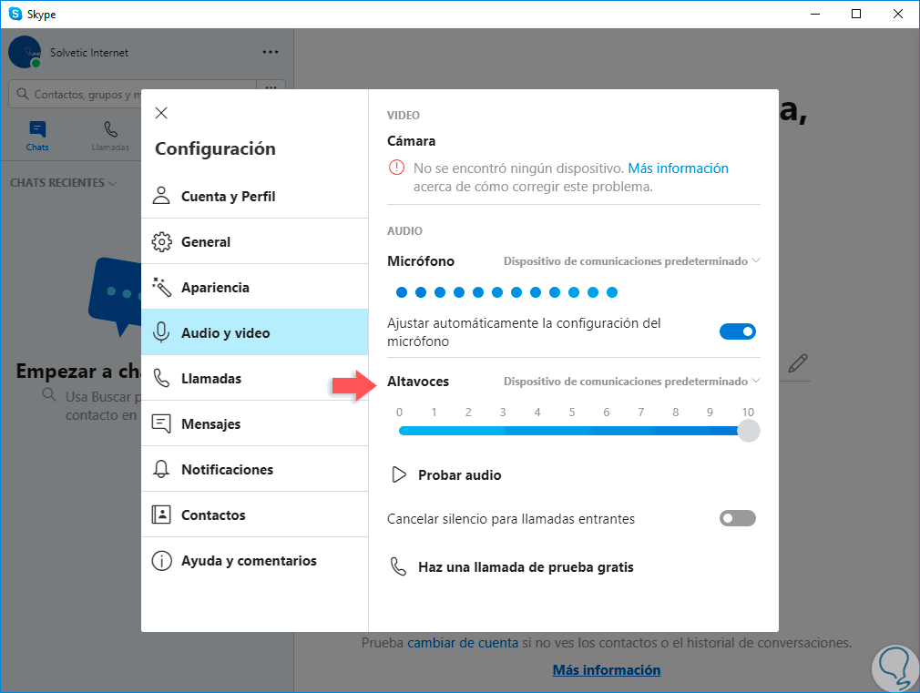Click the pencil edit icon
This screenshot has height=693, width=920.
click(x=798, y=363)
